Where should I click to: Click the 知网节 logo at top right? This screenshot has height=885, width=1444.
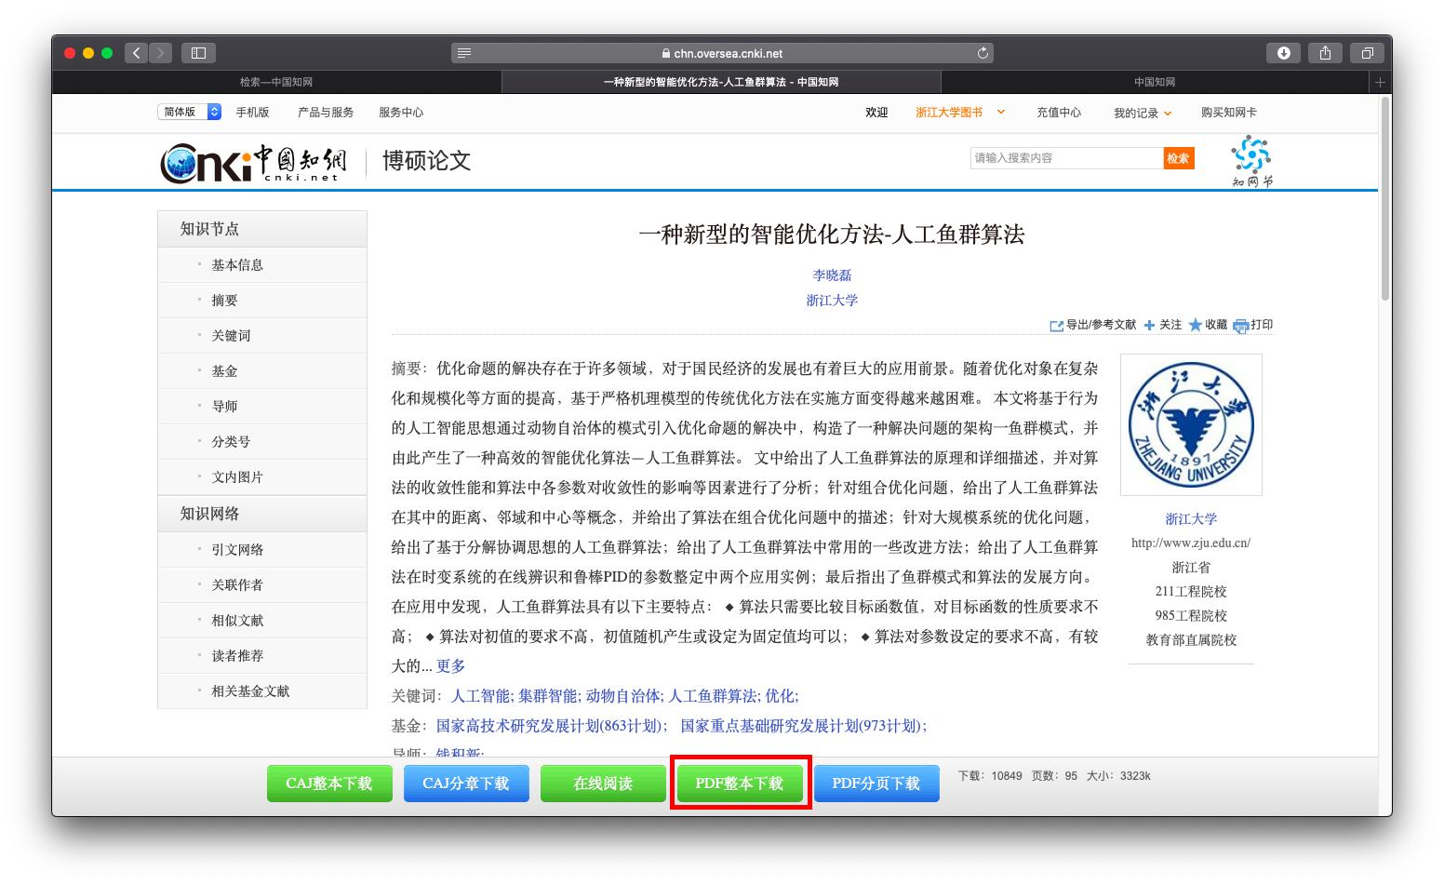pyautogui.click(x=1250, y=160)
